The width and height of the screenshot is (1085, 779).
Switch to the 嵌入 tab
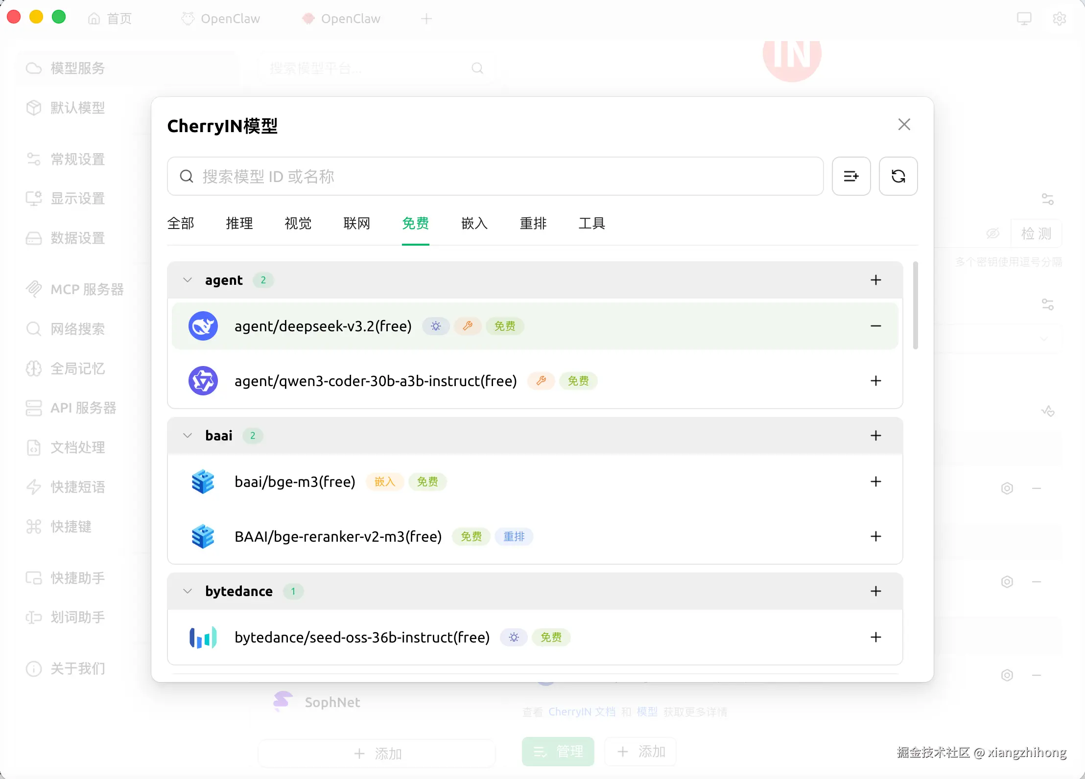point(474,224)
